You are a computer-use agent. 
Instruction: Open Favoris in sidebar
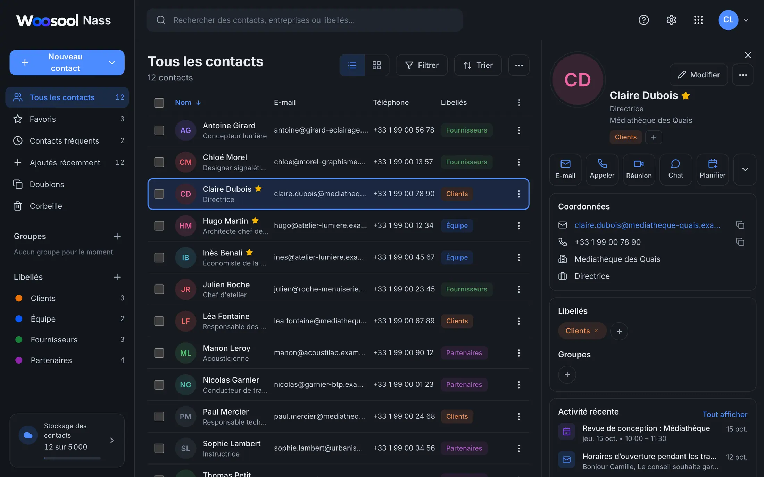(67, 119)
